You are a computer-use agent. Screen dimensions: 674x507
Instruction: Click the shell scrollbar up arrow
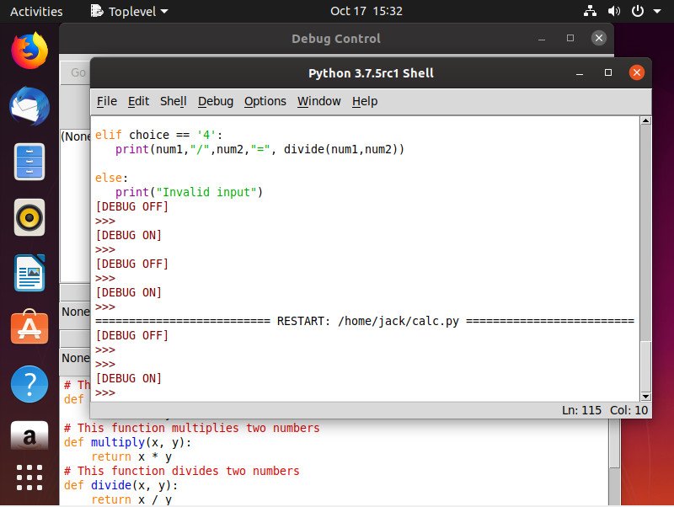tap(645, 120)
